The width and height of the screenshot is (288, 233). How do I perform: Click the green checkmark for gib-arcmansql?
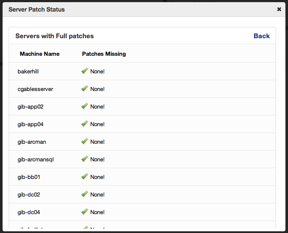(x=85, y=159)
